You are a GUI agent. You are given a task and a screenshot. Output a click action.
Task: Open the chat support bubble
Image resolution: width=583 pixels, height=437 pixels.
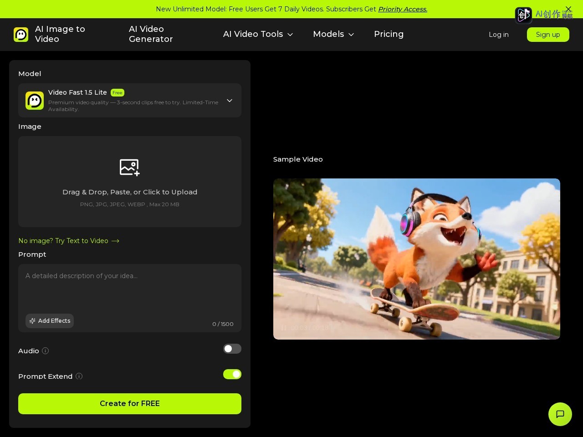[560, 414]
